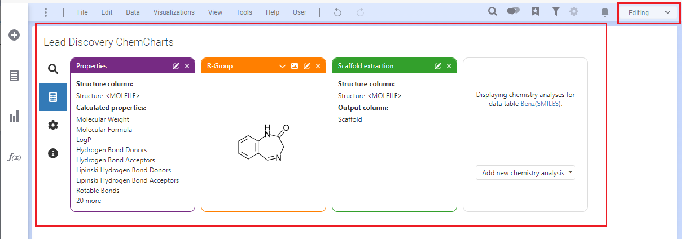This screenshot has height=239, width=684.
Task: Open the Edit menu
Action: pyautogui.click(x=107, y=12)
